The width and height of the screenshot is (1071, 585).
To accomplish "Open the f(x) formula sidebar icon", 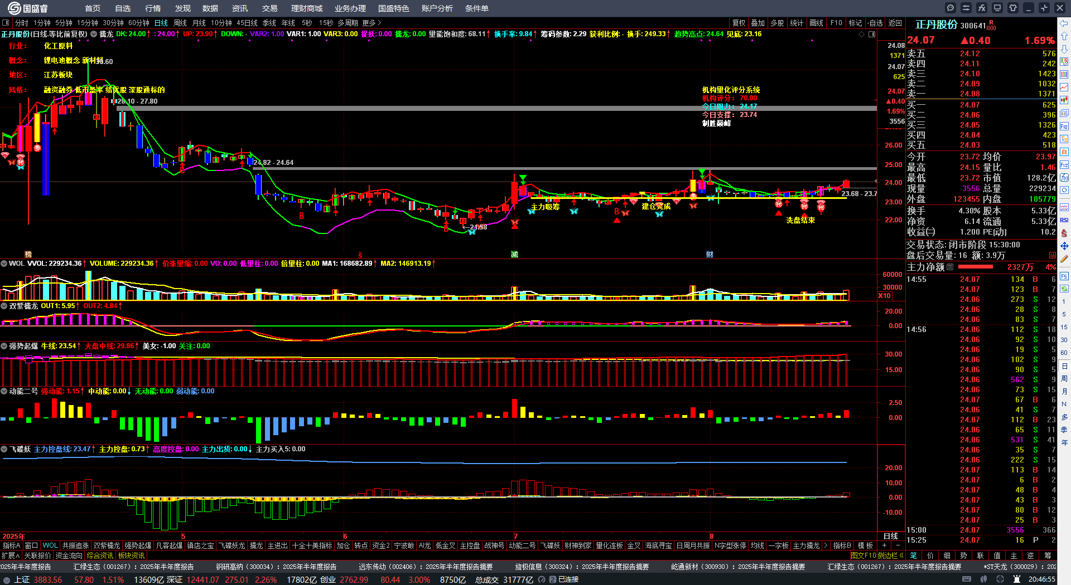I will point(1064,178).
